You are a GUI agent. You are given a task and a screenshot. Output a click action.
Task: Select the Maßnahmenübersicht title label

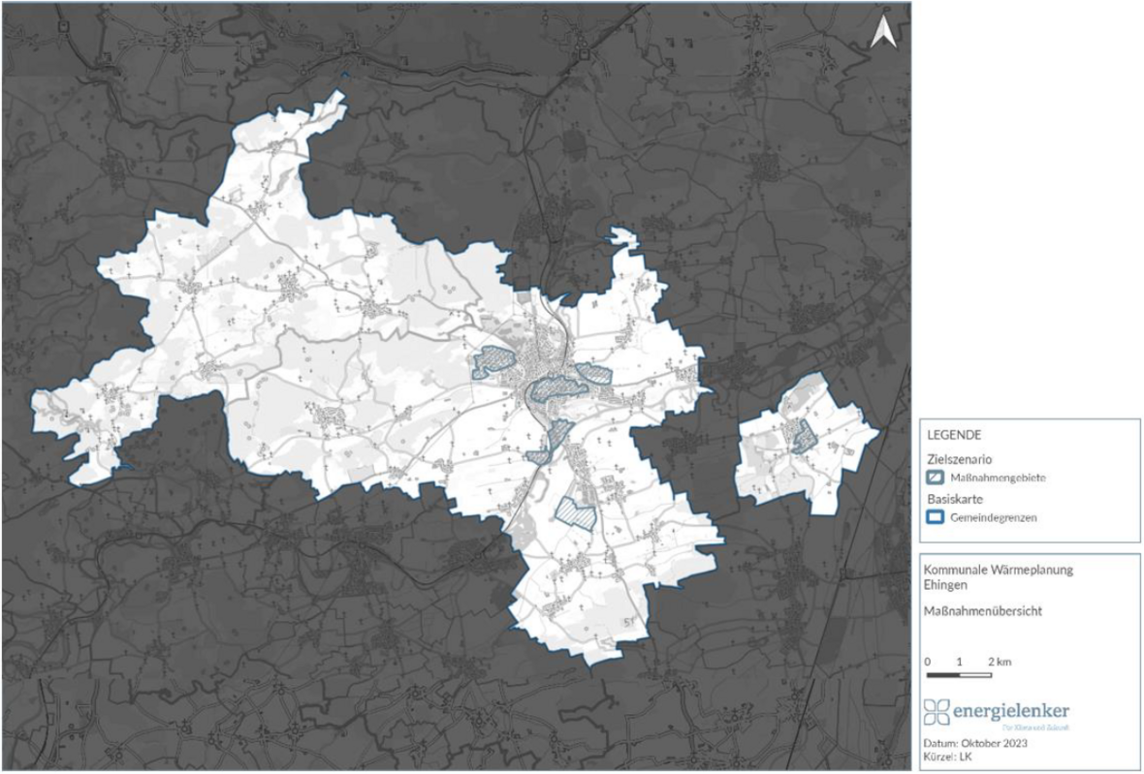982,610
